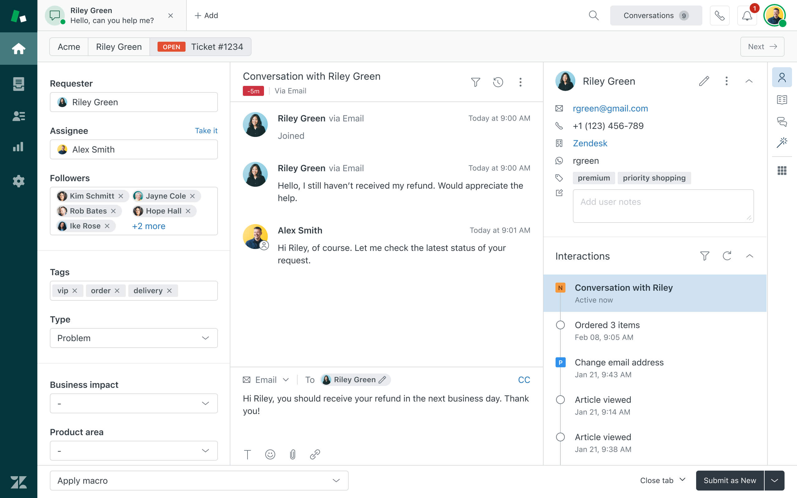Expand the Apply macro dropdown
Screen dimensions: 797x498
(x=199, y=480)
